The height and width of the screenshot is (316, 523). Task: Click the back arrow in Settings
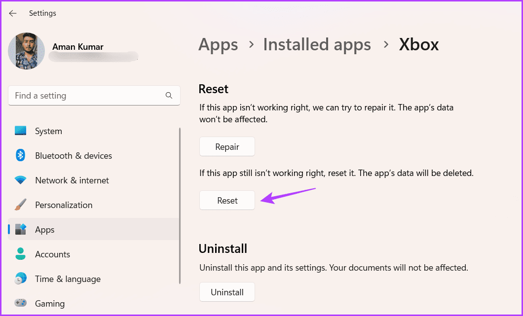[13, 13]
